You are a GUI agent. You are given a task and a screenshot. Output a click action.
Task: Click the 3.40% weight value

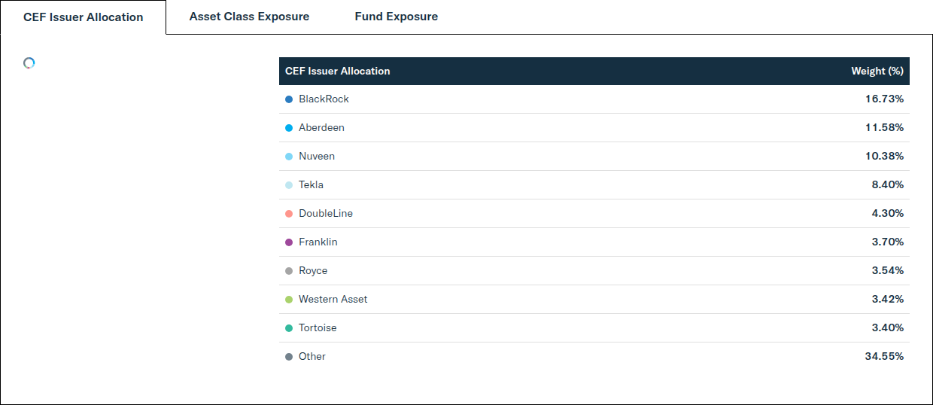[x=888, y=327]
